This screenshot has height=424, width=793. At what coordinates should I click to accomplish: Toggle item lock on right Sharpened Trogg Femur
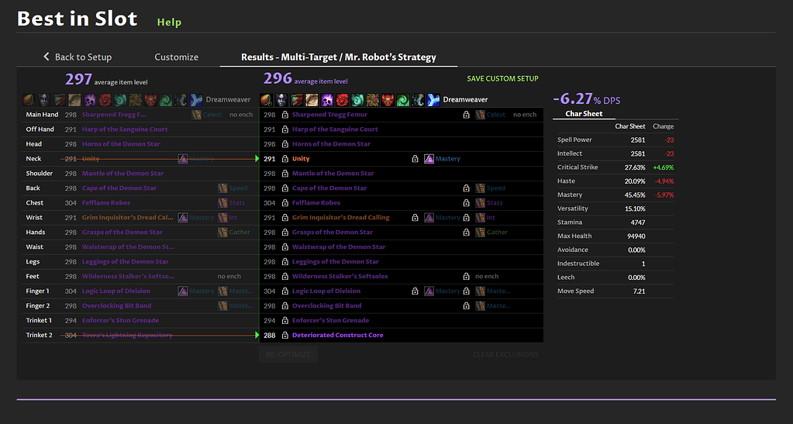285,115
